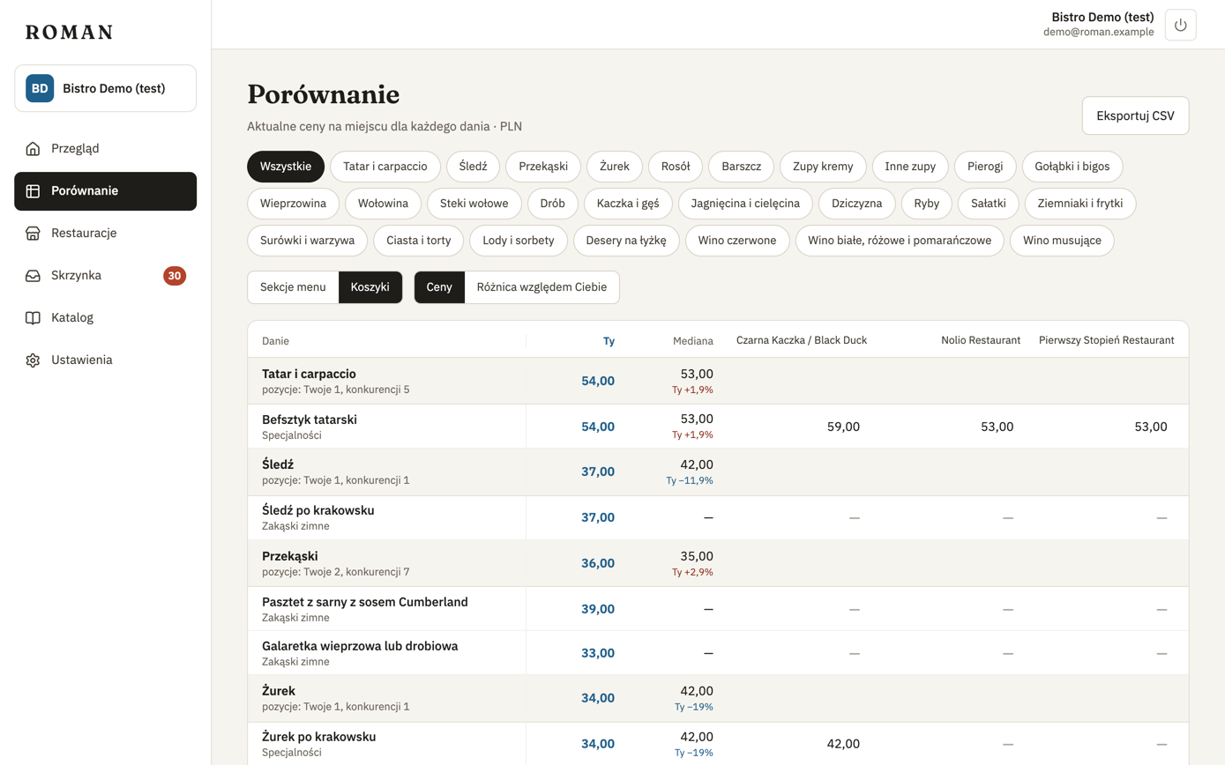The width and height of the screenshot is (1225, 765).
Task: Select the Koszyki view toggle
Action: click(370, 287)
